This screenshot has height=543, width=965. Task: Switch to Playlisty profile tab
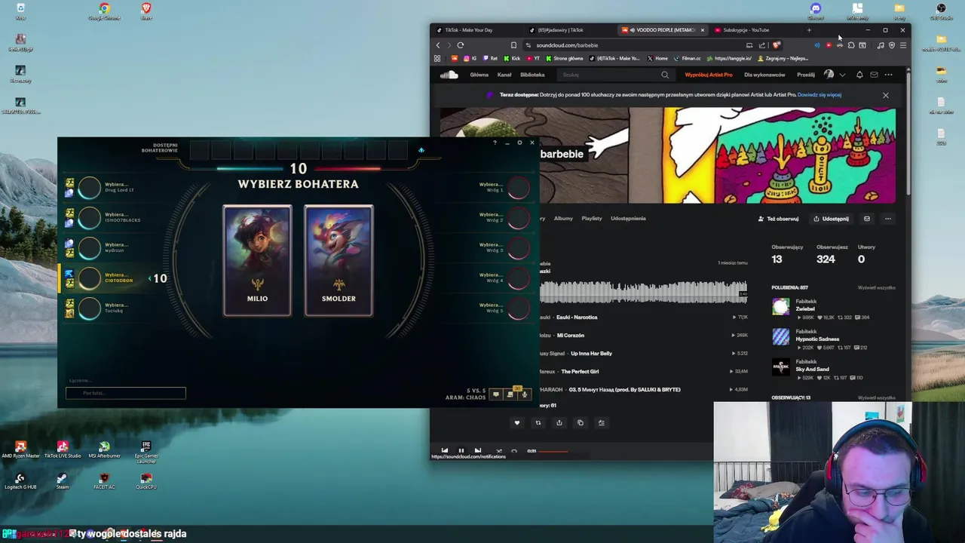(x=592, y=219)
